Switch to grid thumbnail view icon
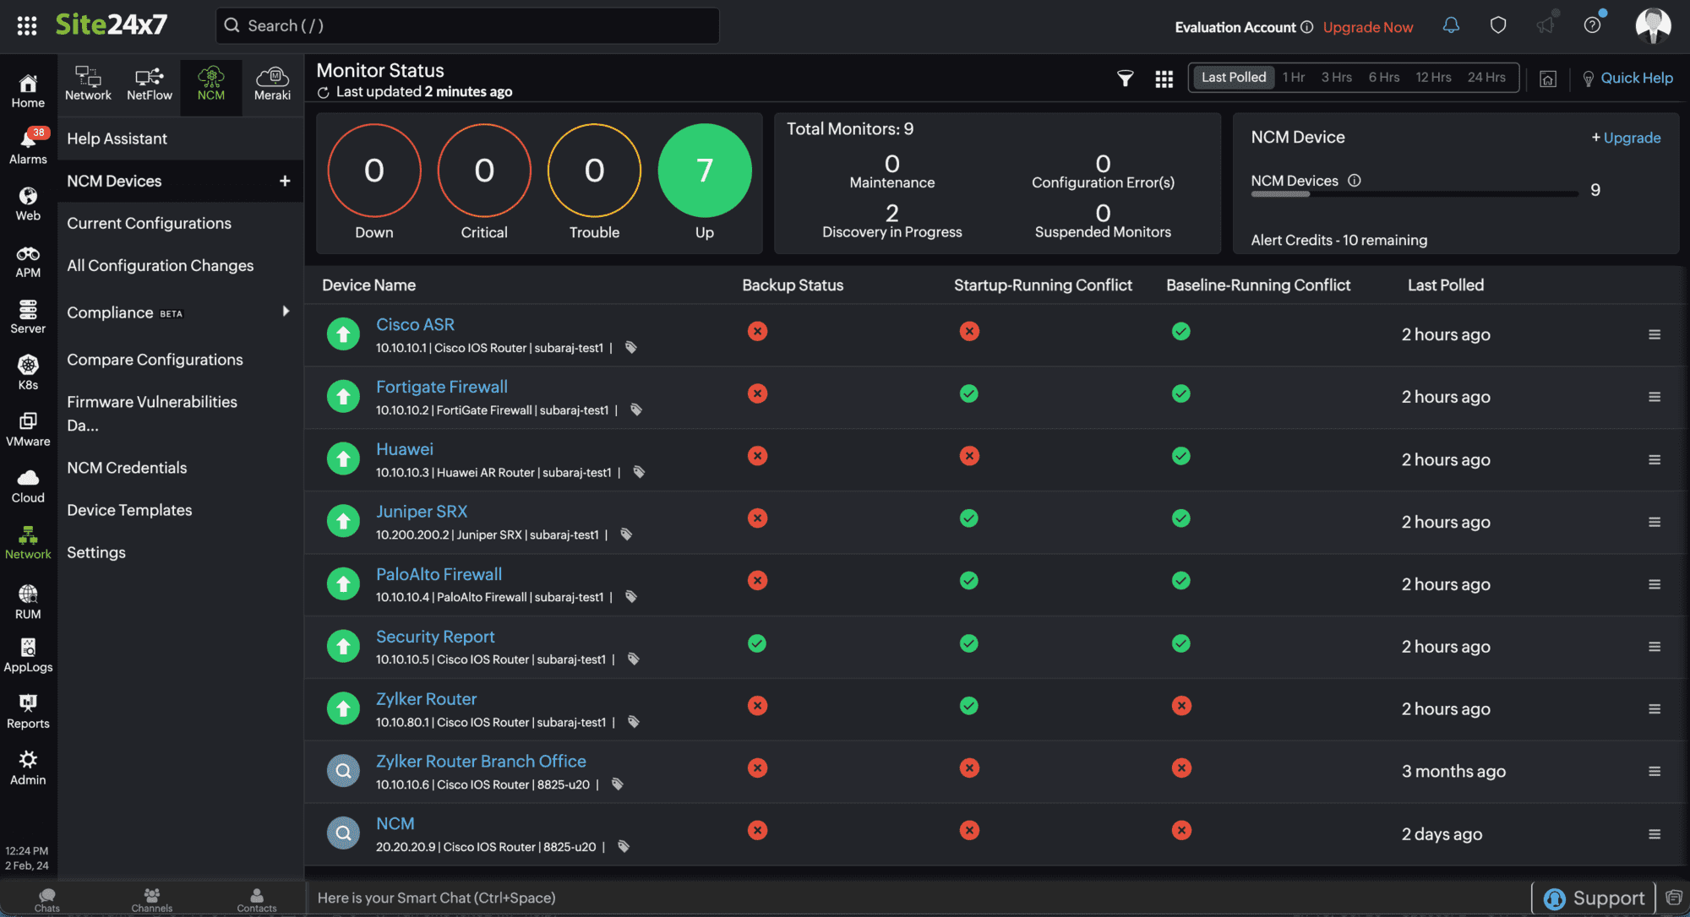1690x917 pixels. click(x=1164, y=79)
